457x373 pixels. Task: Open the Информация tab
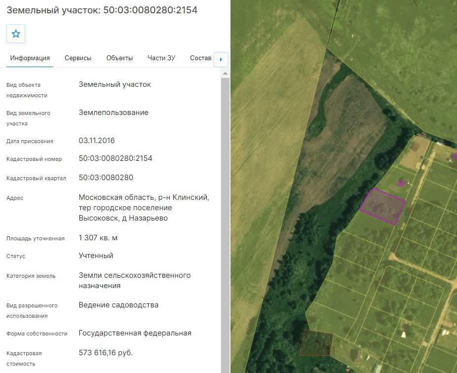coord(30,58)
